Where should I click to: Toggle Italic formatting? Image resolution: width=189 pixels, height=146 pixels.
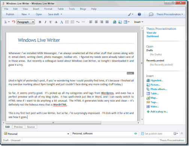[x=45, y=22]
